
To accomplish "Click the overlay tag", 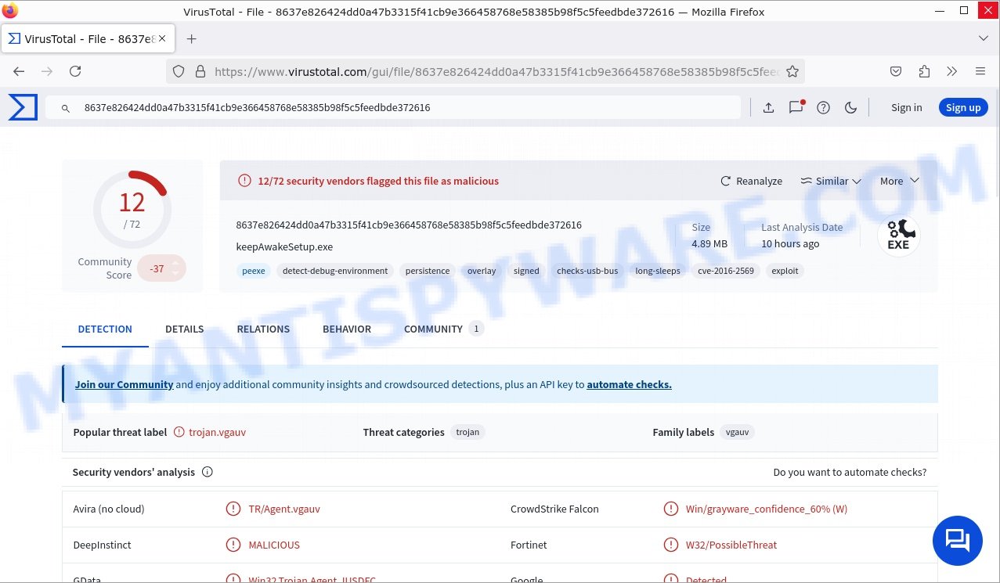I will tap(482, 271).
